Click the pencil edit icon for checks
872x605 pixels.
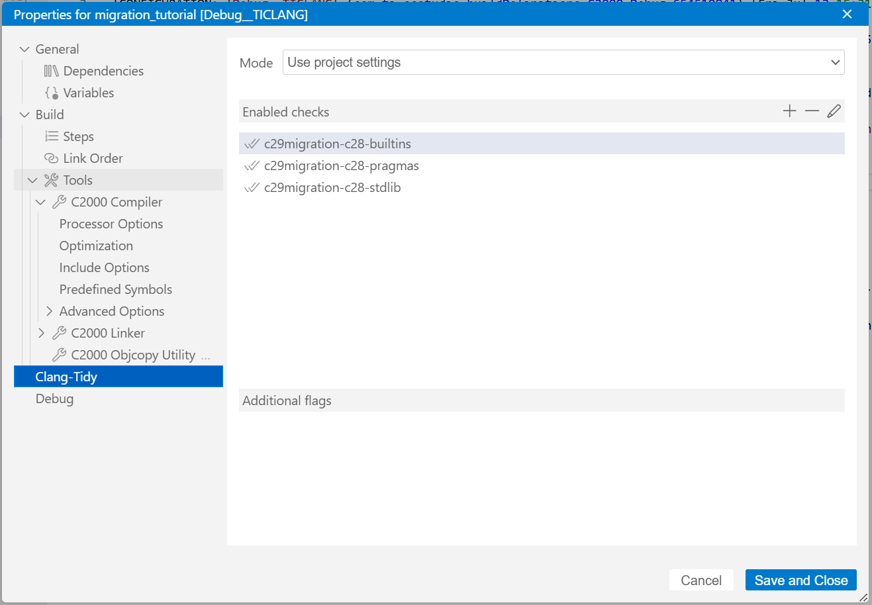(x=834, y=111)
